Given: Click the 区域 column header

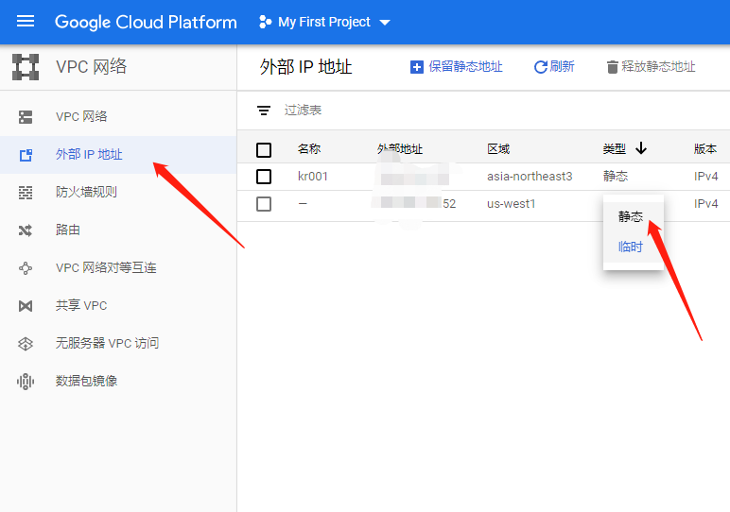Looking at the screenshot, I should [498, 149].
